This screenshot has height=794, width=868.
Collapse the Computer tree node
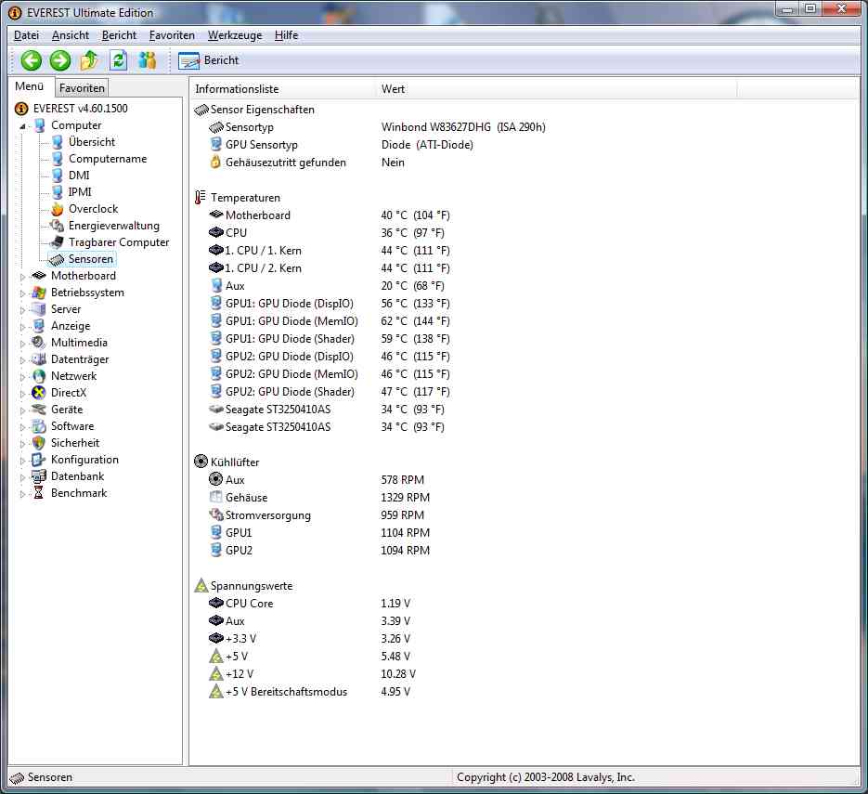(x=22, y=126)
